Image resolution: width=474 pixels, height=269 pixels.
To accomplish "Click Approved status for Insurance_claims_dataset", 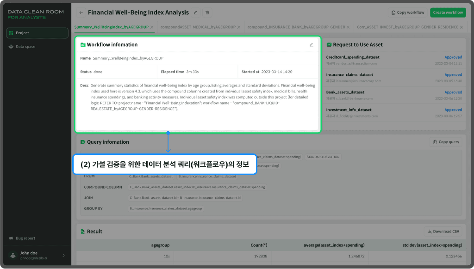I will (453, 75).
